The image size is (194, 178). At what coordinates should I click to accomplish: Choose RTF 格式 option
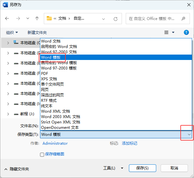[116, 101]
